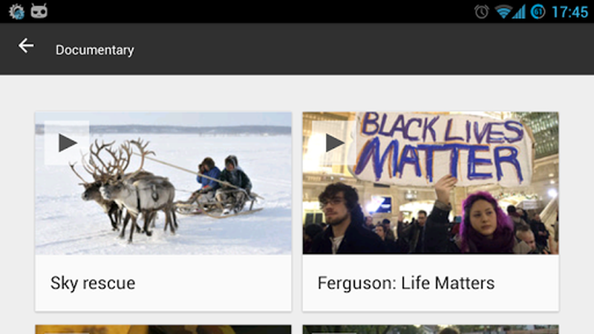Play the Ferguson: Life Matters video
The width and height of the screenshot is (594, 334).
click(x=334, y=143)
